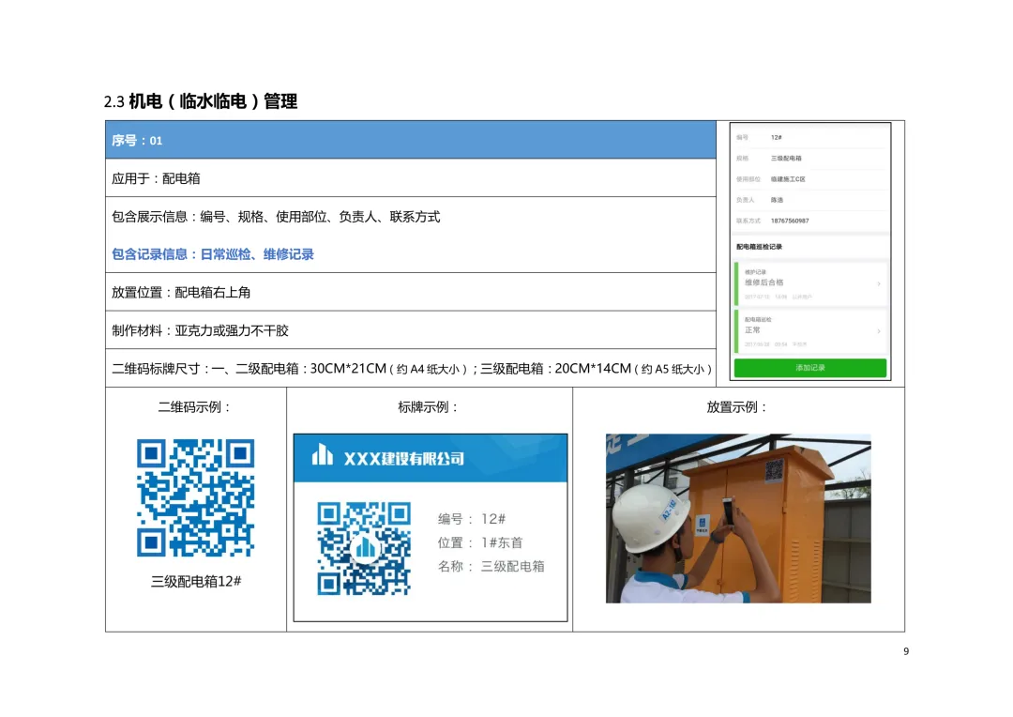This screenshot has height=717, width=1013.
Task: Click the 配电箱巡检记录 heading
Action: tap(759, 246)
